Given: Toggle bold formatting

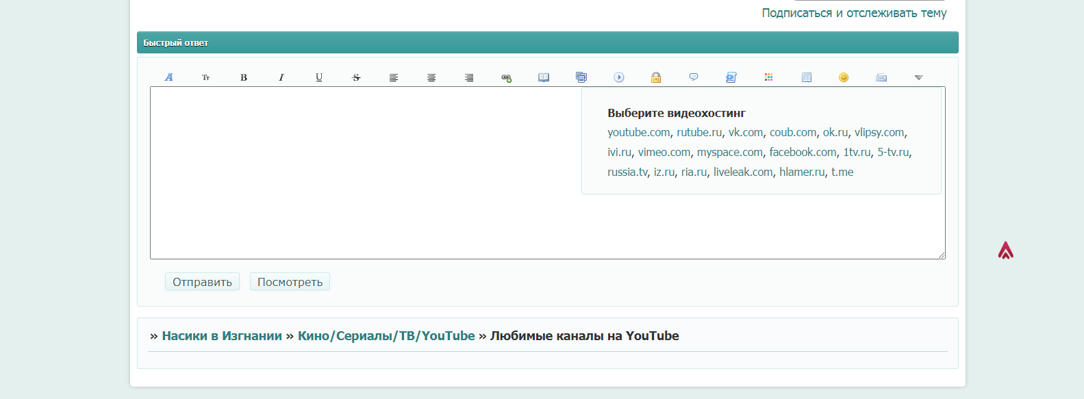Looking at the screenshot, I should [x=244, y=77].
